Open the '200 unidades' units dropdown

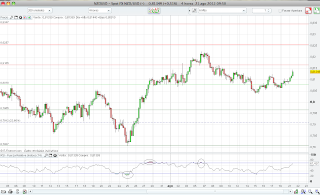coord(39,10)
